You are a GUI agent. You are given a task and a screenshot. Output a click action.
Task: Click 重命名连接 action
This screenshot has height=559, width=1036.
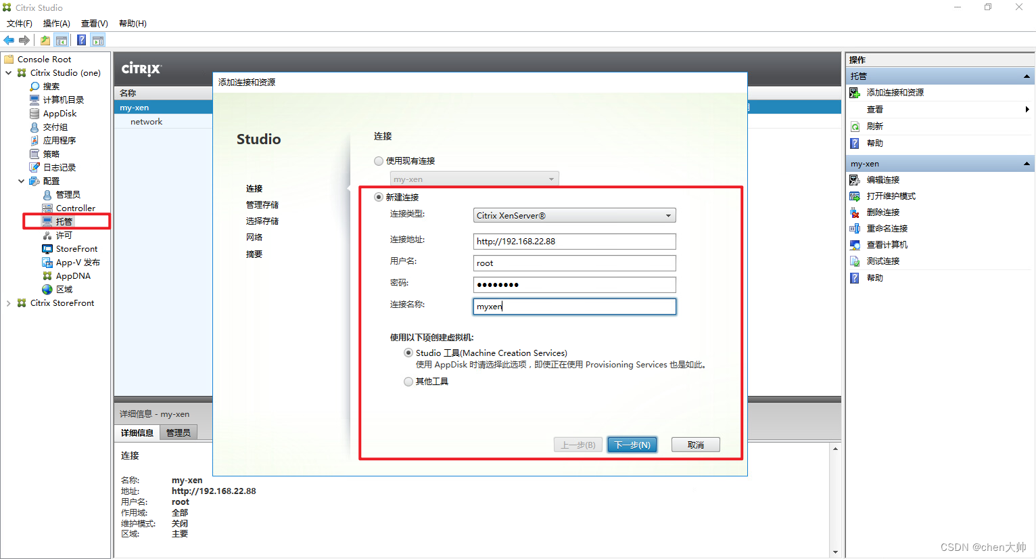(887, 229)
